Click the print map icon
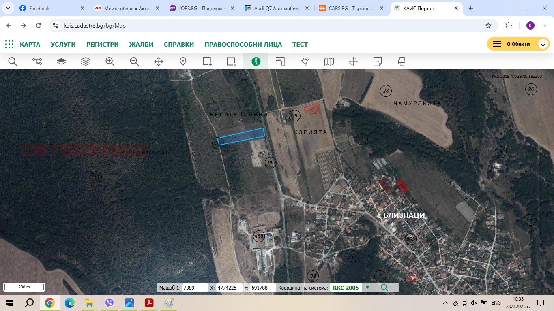Viewport: 554px width, 311px height. 402,61
